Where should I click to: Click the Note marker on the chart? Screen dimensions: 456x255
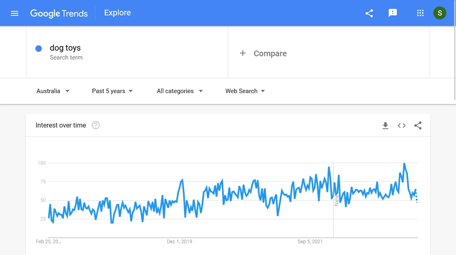[x=336, y=200]
